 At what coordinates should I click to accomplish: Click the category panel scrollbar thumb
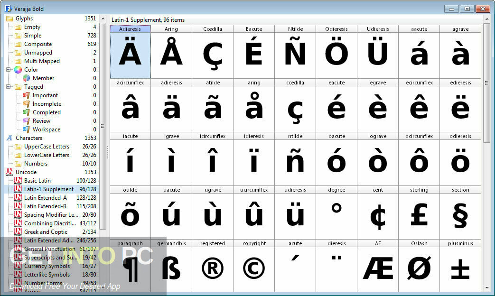click(103, 126)
